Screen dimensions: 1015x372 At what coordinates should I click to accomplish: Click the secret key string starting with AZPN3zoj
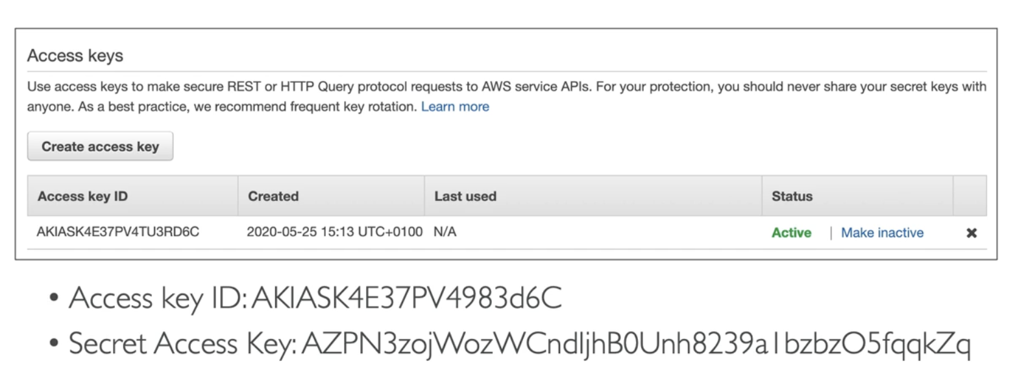(x=635, y=343)
